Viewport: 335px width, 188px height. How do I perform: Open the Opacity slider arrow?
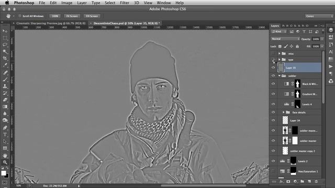(x=322, y=39)
